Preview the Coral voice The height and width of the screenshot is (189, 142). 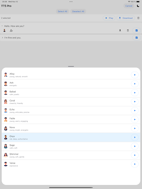click(x=135, y=102)
